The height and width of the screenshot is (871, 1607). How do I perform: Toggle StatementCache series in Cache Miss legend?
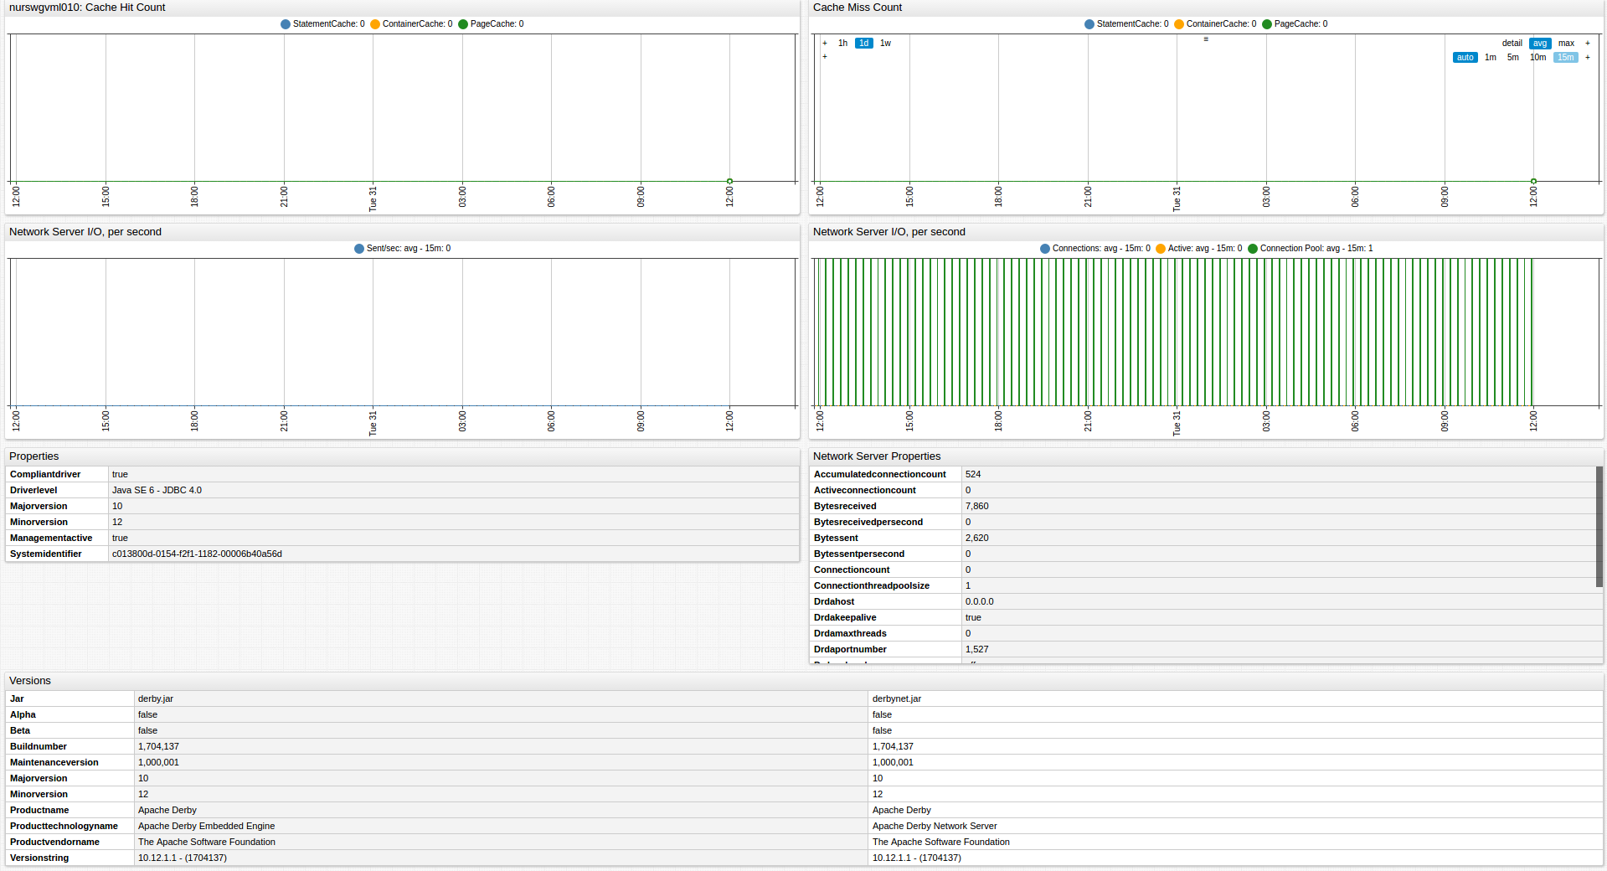point(1126,24)
